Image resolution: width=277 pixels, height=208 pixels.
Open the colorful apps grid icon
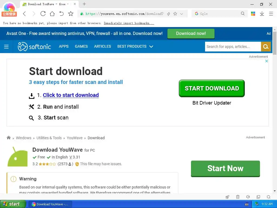click(x=253, y=14)
